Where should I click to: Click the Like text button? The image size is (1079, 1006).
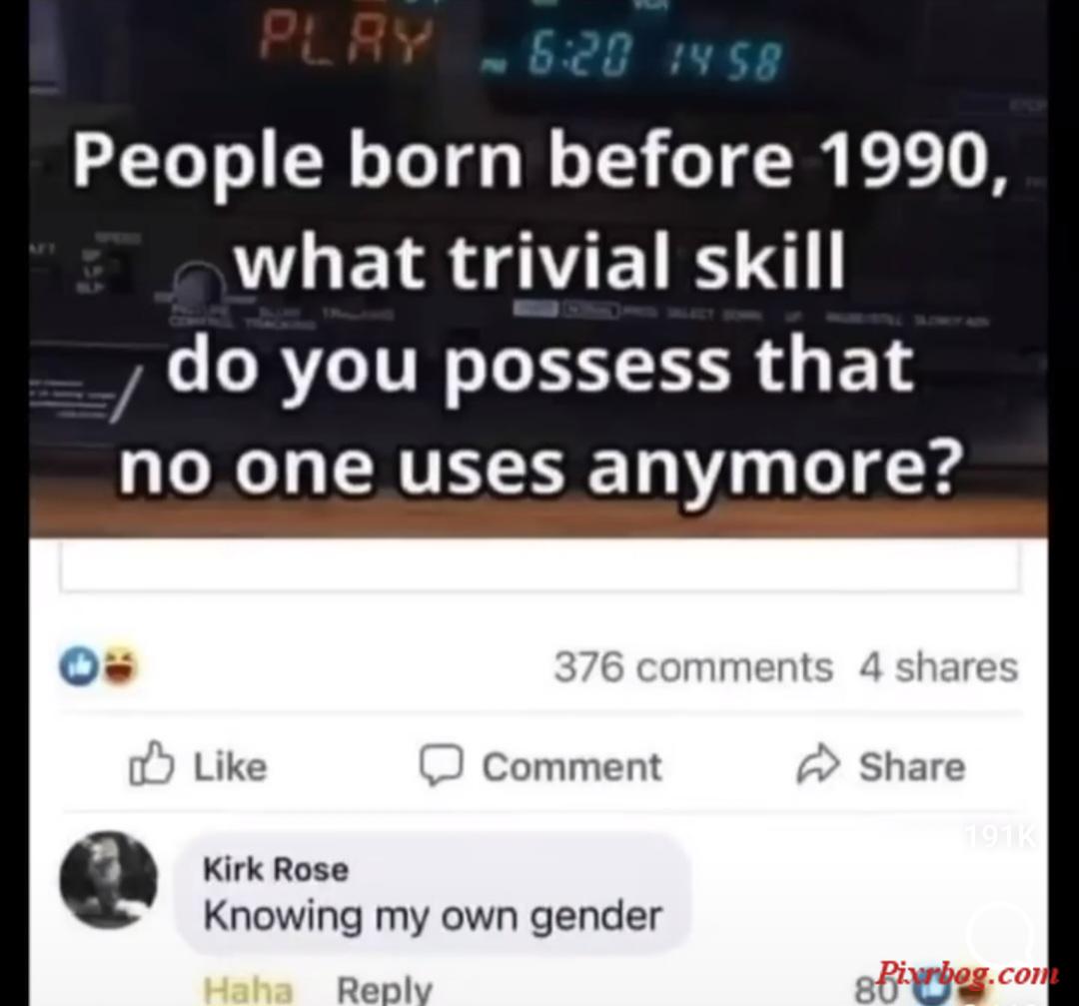click(x=230, y=766)
